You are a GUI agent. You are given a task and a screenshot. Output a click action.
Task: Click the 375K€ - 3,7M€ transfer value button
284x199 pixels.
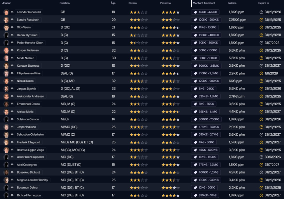coord(206,165)
